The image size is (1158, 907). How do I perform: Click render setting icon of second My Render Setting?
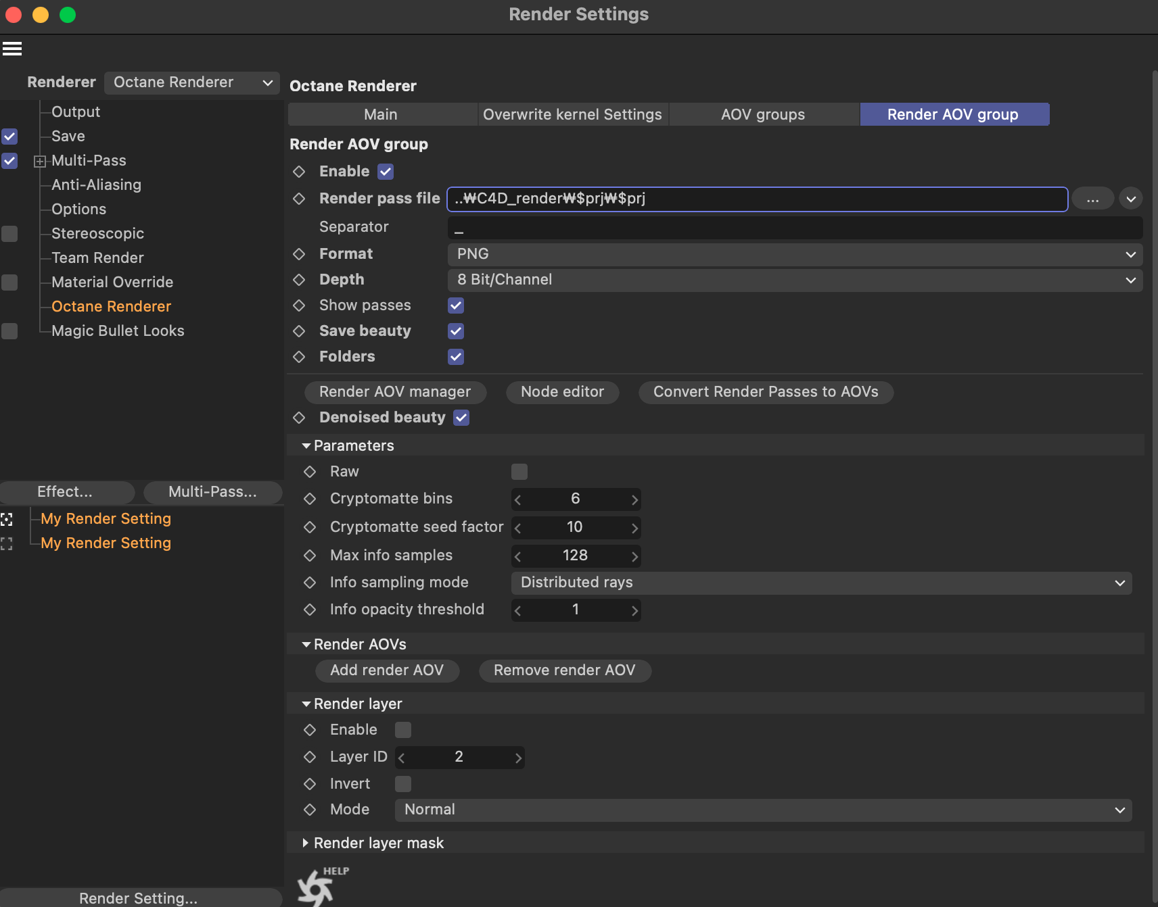7,543
